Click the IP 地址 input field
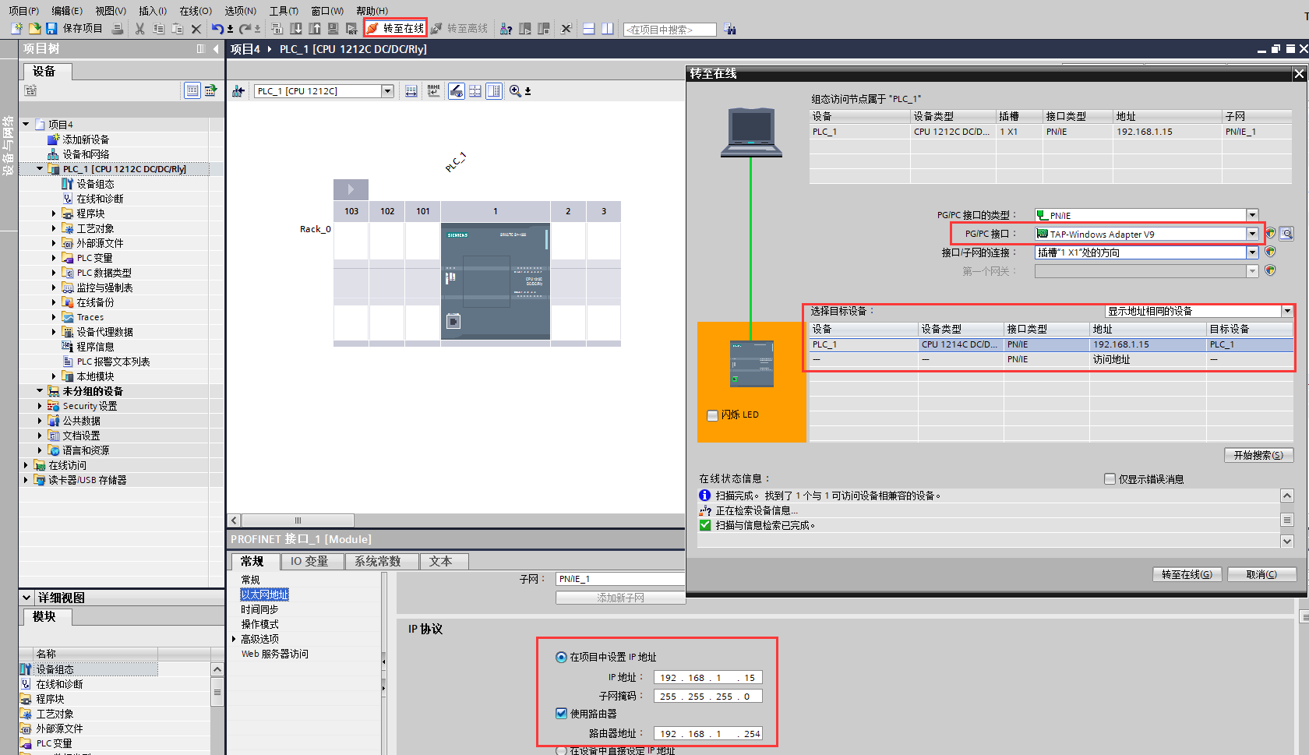 pyautogui.click(x=707, y=678)
